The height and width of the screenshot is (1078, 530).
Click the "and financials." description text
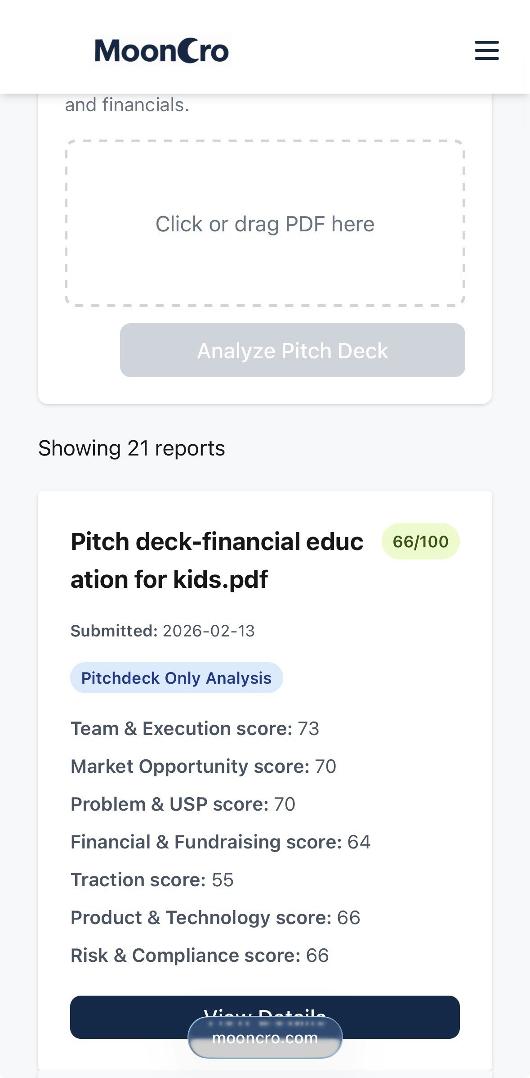[127, 105]
